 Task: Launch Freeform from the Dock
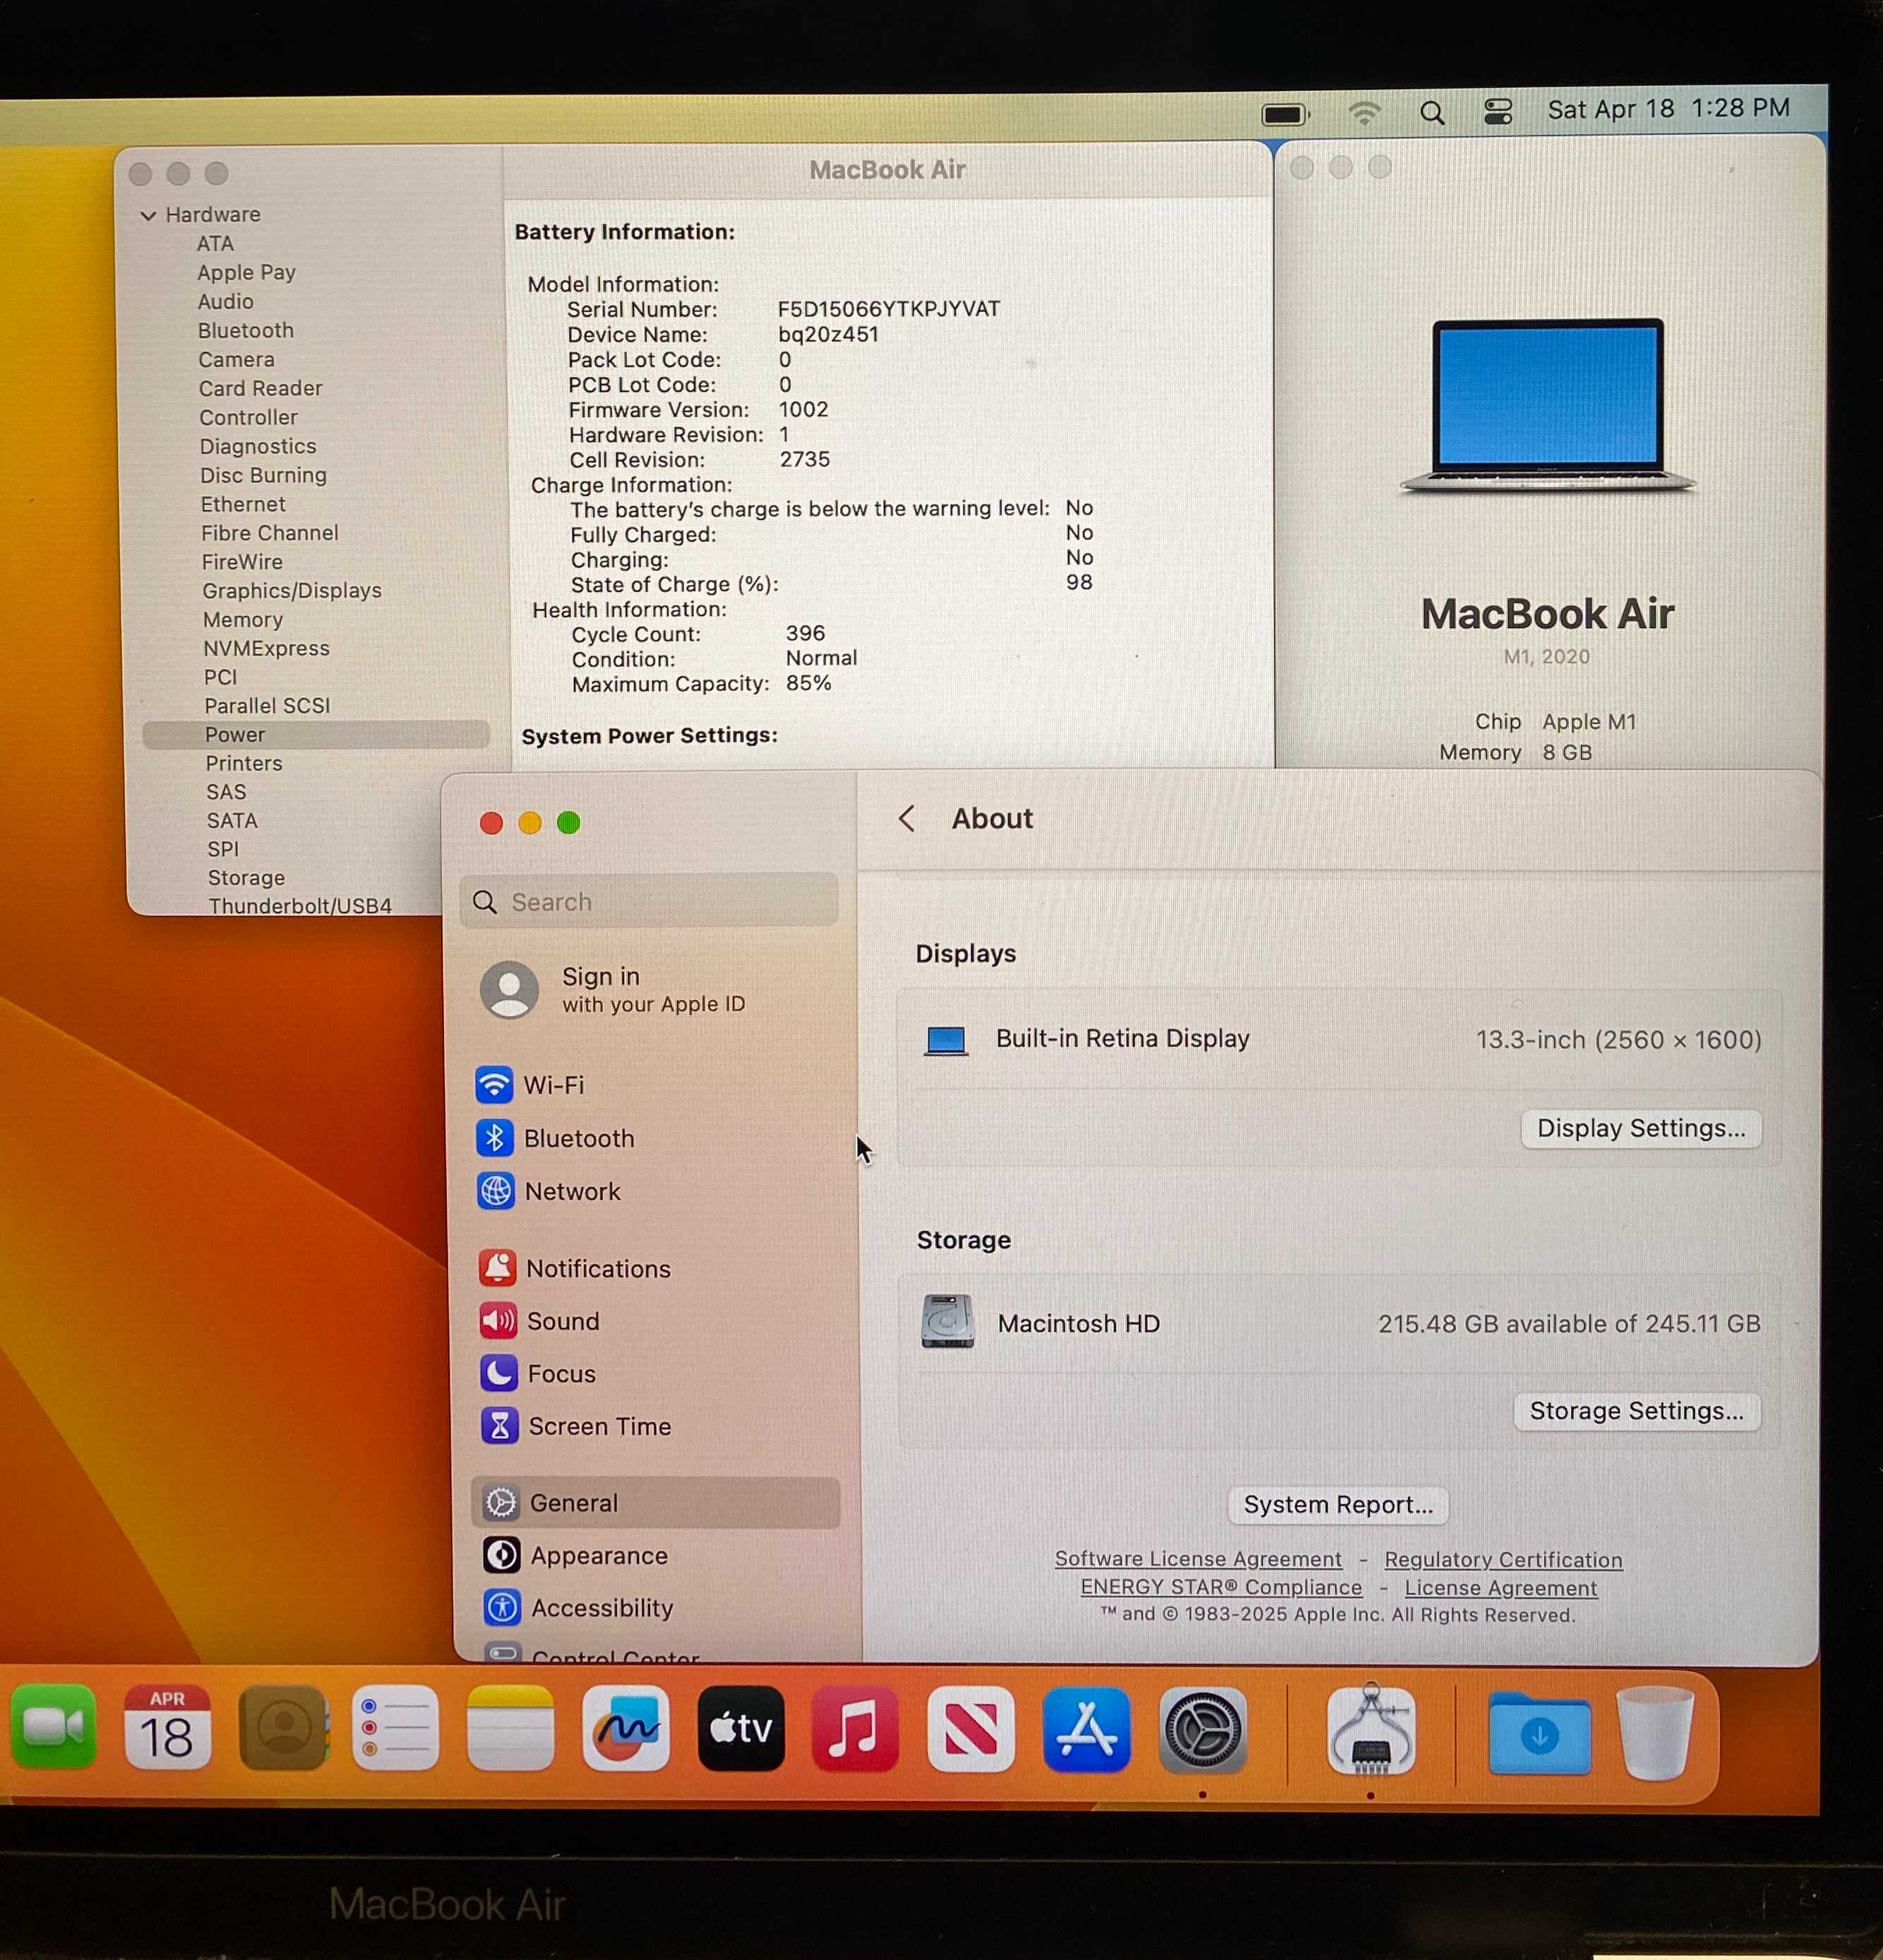tap(626, 1728)
